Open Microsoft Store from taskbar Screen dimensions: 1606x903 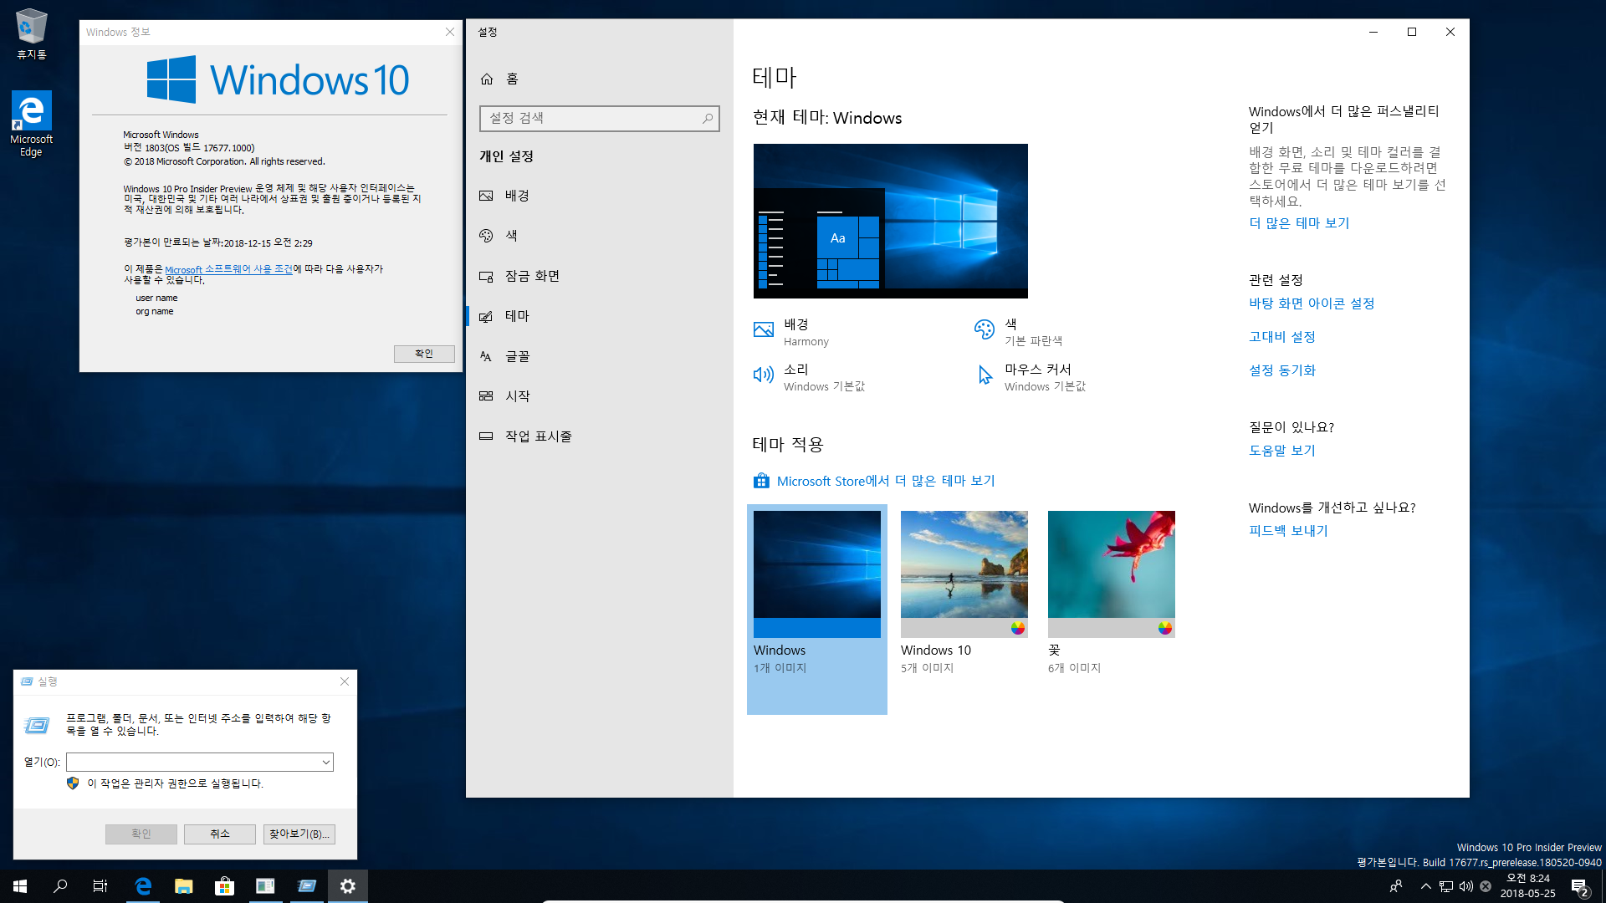pyautogui.click(x=224, y=886)
